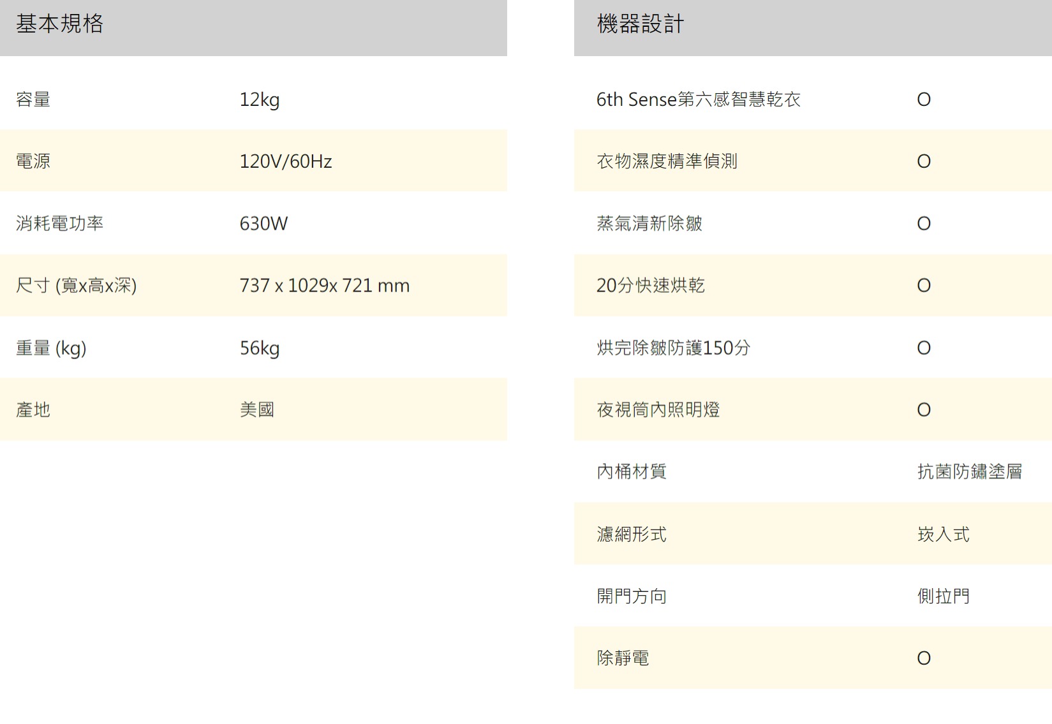Click the 基本規格 section header

(x=59, y=24)
